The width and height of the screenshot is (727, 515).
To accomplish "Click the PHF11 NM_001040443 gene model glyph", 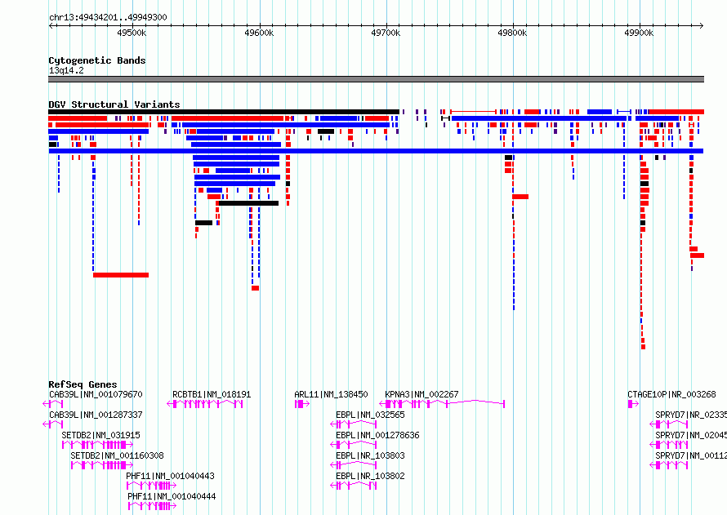I will point(152,486).
